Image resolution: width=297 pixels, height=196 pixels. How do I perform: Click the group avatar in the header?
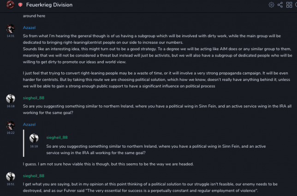(10, 5)
